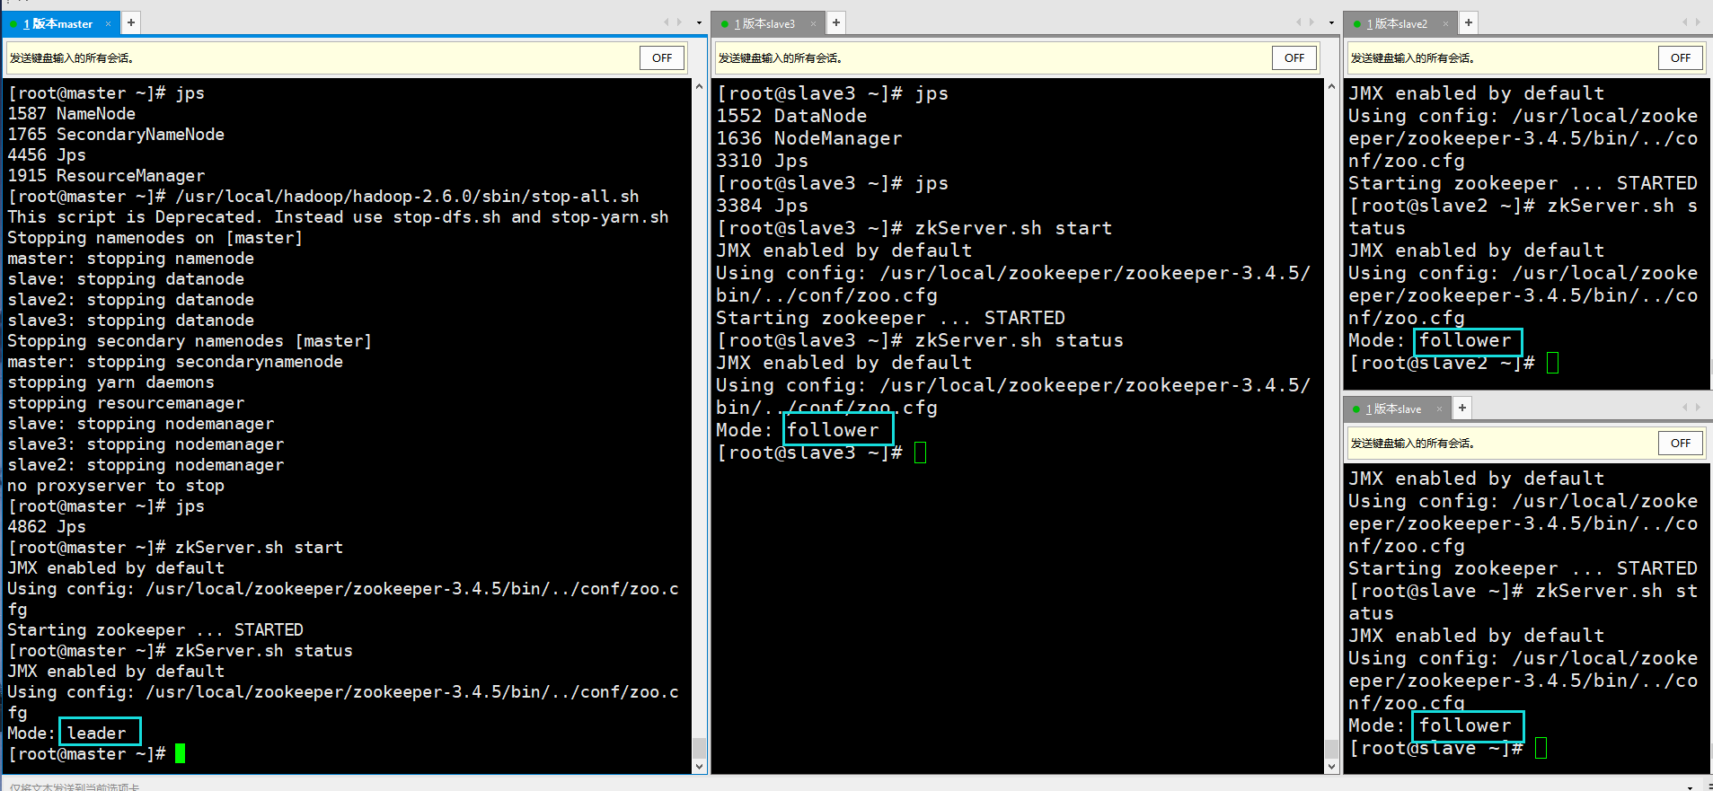1713x791 pixels.
Task: Click 'Mode: leader' text in master terminal
Action: point(67,734)
